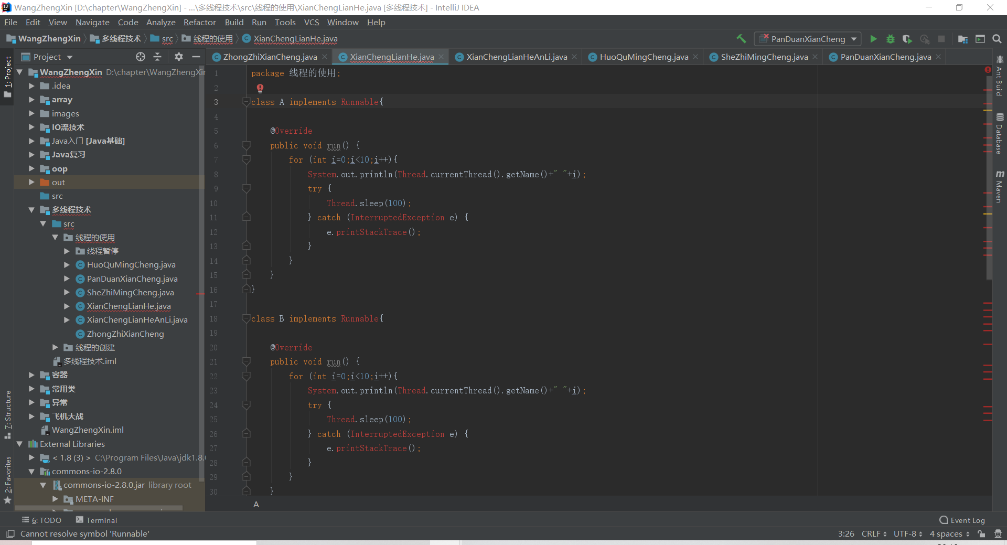Fold the run method at line 6
1007x545 pixels.
pyautogui.click(x=247, y=145)
